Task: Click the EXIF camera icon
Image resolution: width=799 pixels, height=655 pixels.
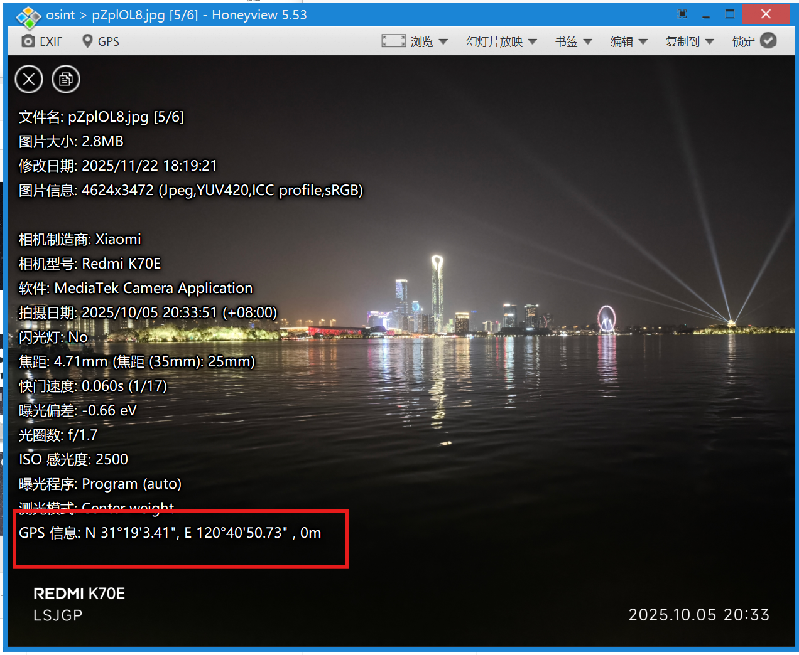Action: point(28,41)
